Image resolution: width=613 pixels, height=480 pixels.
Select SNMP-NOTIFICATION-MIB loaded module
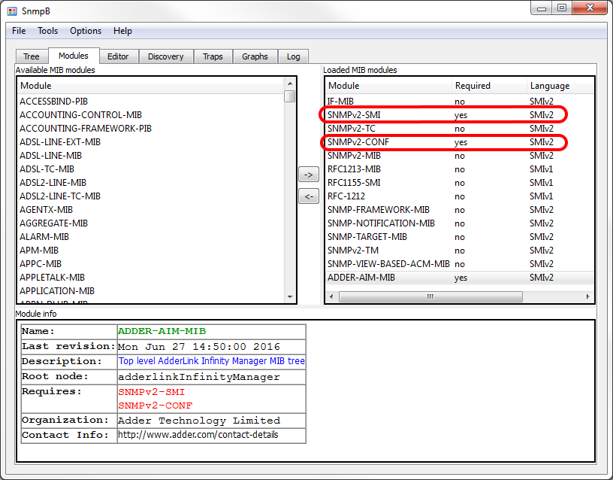click(x=460, y=223)
